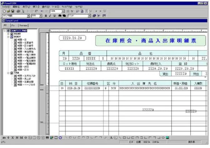Open the ファイル(F) menu
Image resolution: width=210 pixels, height=148 pixels.
coord(6,7)
